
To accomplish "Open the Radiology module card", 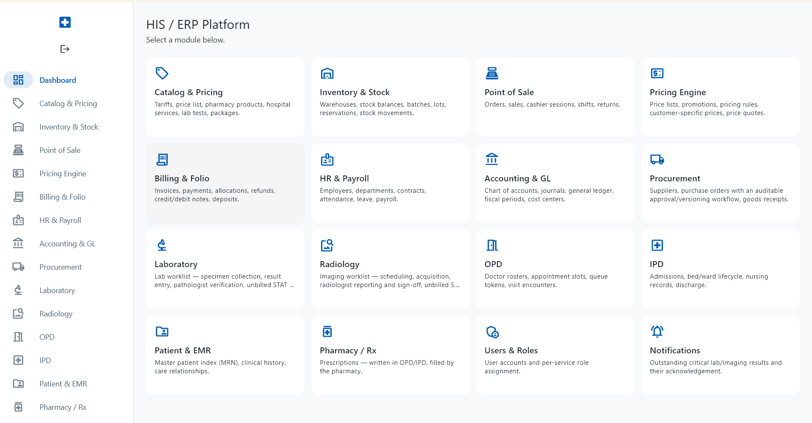I will (x=390, y=269).
